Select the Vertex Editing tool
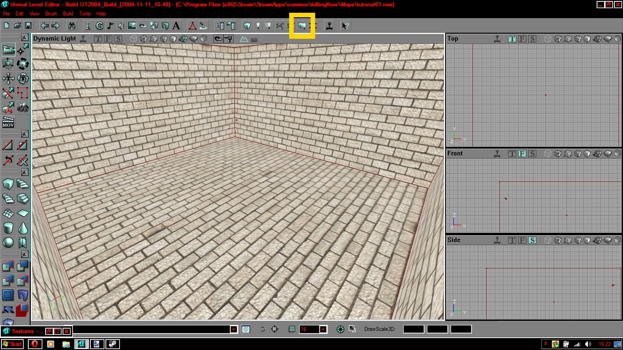 click(23, 50)
